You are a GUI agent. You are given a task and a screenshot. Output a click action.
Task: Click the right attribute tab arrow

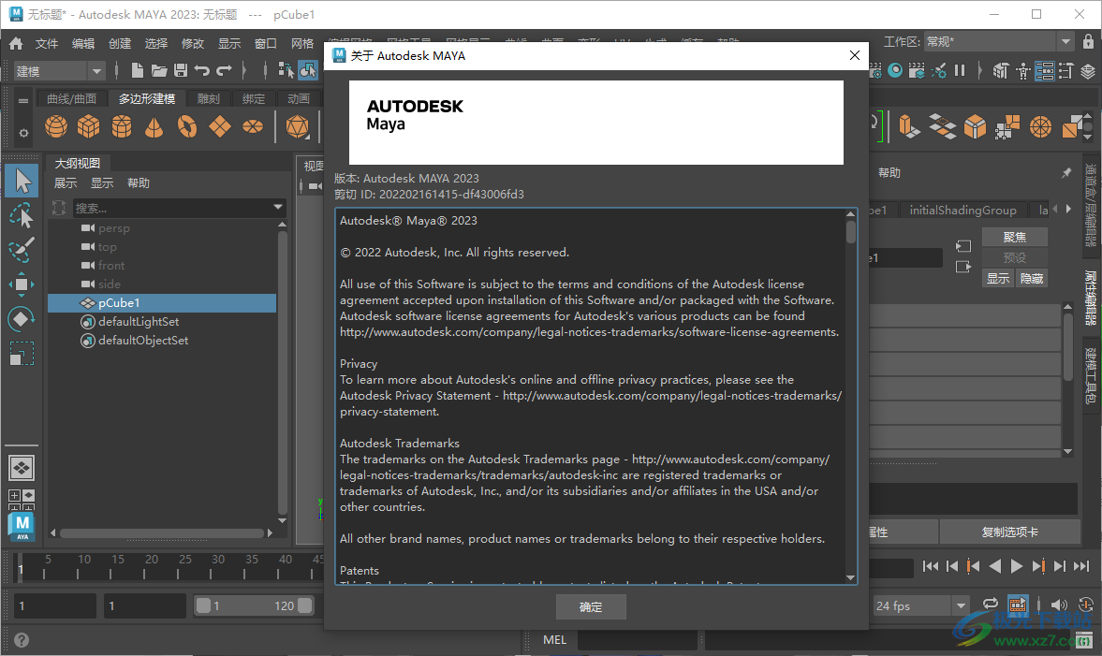[1069, 210]
